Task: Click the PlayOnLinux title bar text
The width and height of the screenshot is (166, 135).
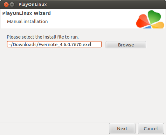Action: pyautogui.click(x=32, y=4)
